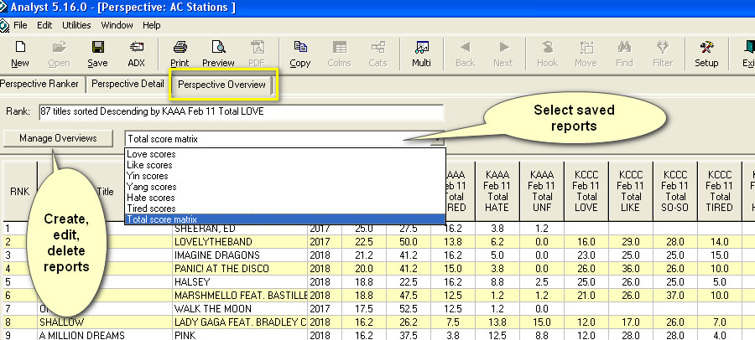The height and width of the screenshot is (340, 755).
Task: Open the Edit menu
Action: tap(44, 25)
